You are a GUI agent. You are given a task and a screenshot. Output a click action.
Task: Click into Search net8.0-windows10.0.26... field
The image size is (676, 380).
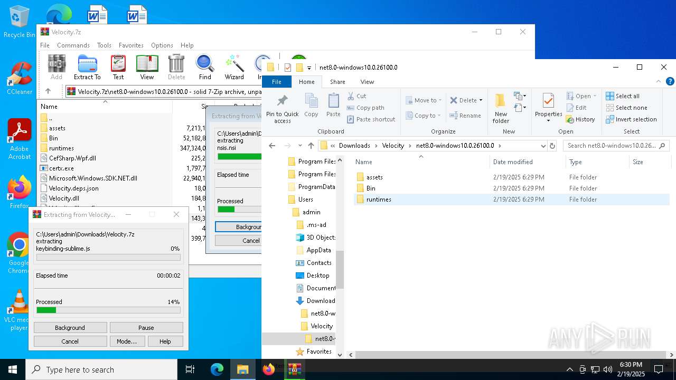616,146
